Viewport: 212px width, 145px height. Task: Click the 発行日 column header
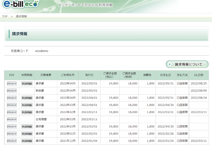[89, 75]
